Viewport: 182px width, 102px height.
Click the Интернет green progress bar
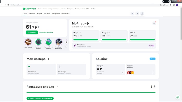[x=114, y=40]
